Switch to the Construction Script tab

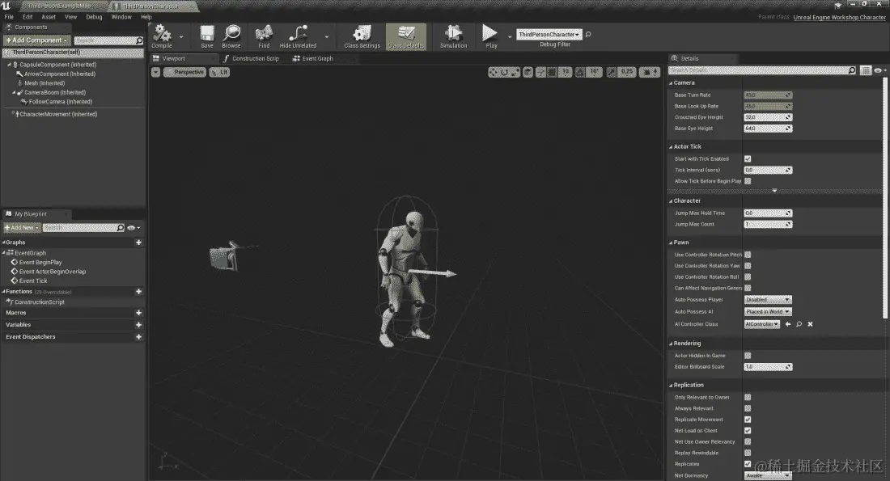point(251,58)
